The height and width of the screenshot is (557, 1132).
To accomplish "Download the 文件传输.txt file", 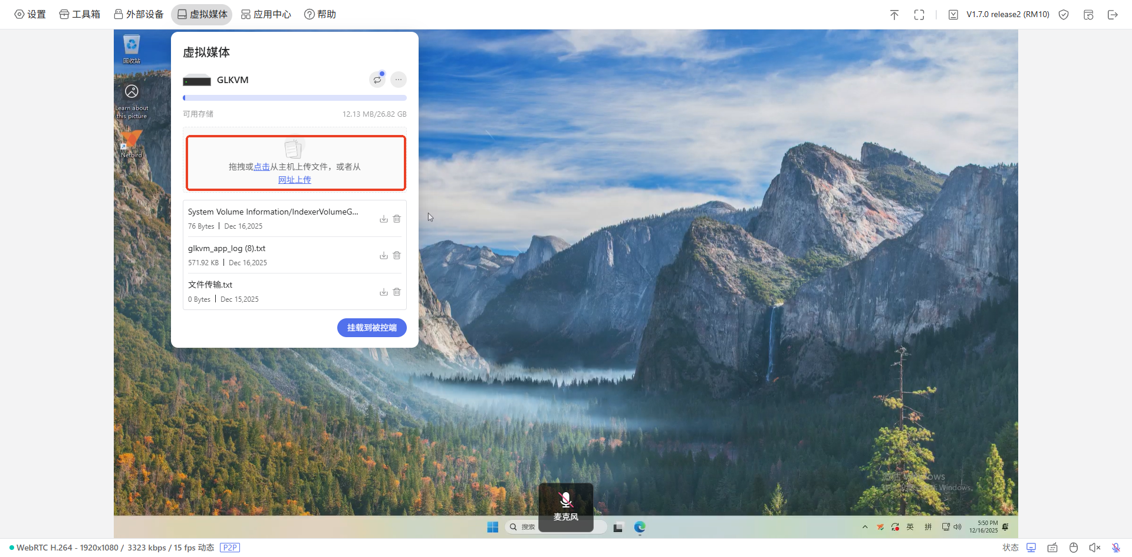I will pyautogui.click(x=383, y=292).
